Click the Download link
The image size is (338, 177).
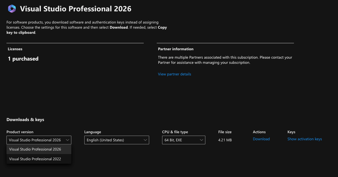261,139
